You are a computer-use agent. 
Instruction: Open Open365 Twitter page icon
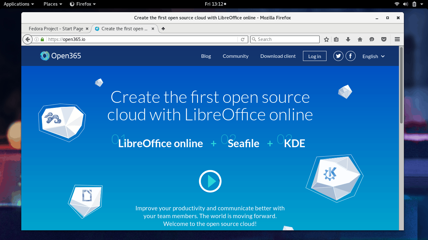click(x=338, y=56)
